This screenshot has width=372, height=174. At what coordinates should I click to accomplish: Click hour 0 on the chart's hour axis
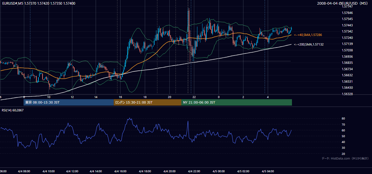click(219, 97)
